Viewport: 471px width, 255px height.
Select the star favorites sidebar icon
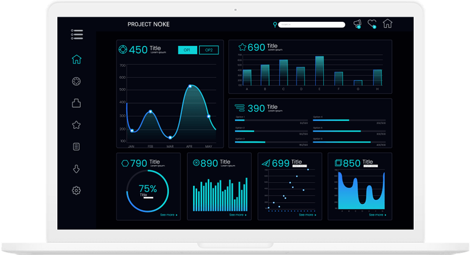coord(77,125)
